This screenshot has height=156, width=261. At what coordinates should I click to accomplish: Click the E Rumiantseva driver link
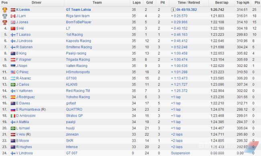point(28,109)
